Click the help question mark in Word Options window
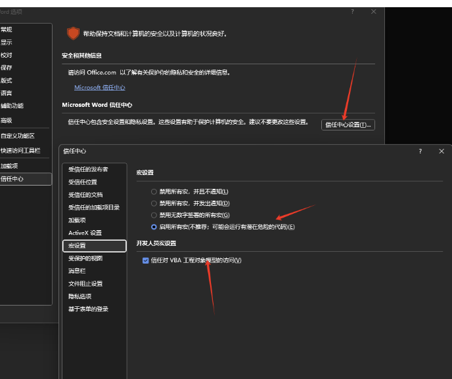Screen dimensions: 452x379 [352, 12]
